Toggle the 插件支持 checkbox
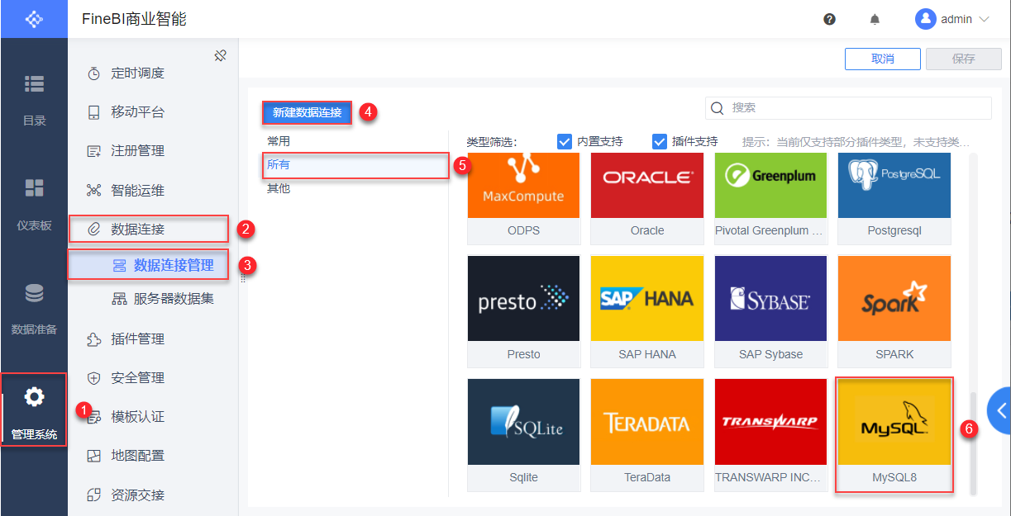 (x=660, y=141)
